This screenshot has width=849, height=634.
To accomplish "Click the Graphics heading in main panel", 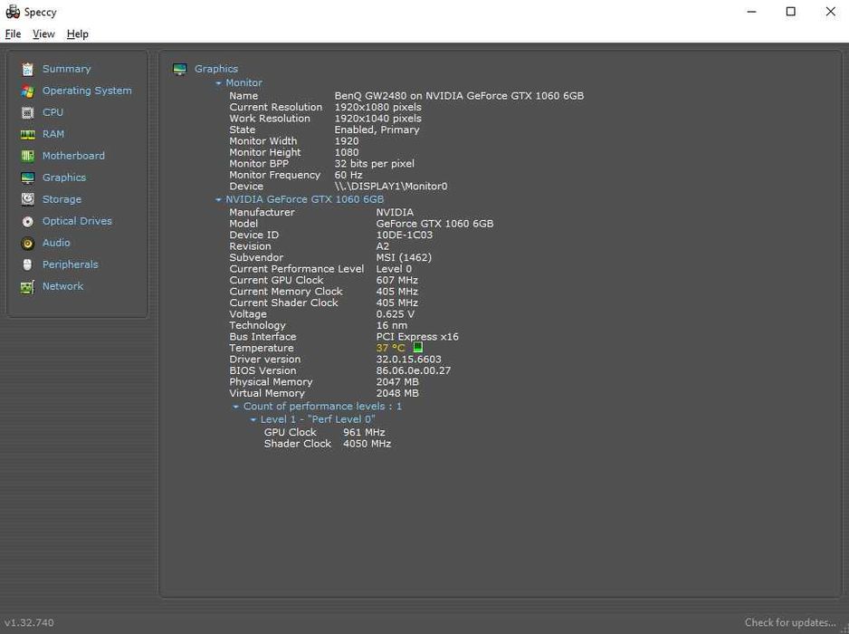I will 216,69.
